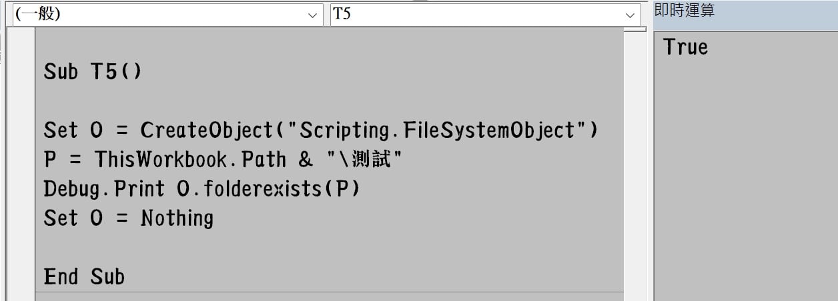Image resolution: width=838 pixels, height=301 pixels.
Task: Click margin indicator bar beside Sub T5()
Action: [25, 71]
